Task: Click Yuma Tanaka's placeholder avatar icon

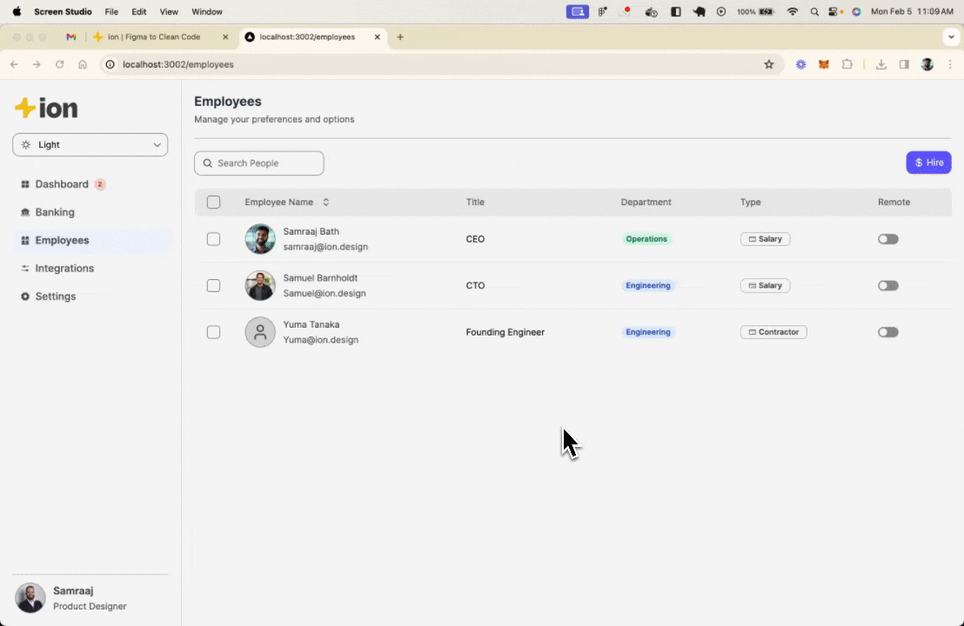Action: (260, 332)
